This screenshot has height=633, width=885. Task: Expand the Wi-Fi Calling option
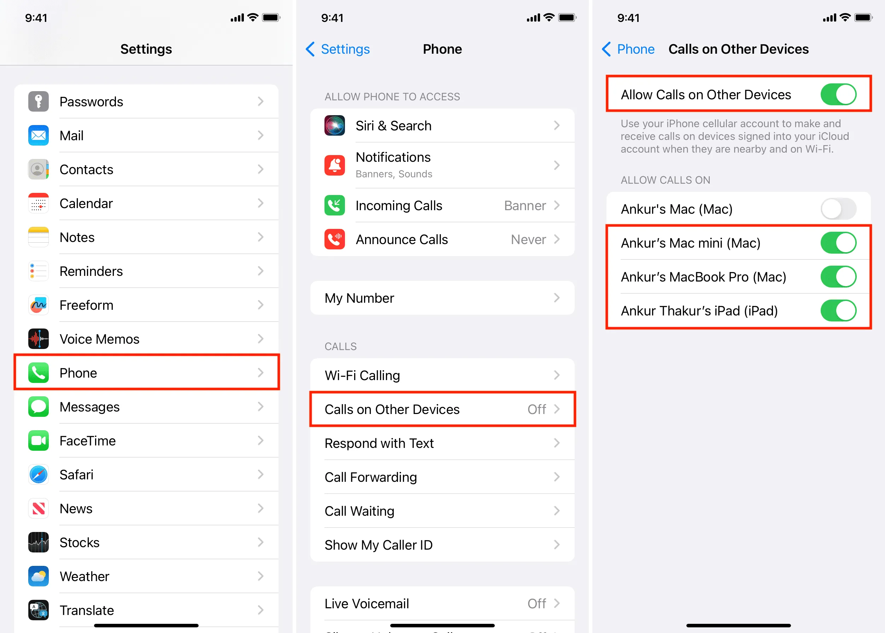(443, 375)
